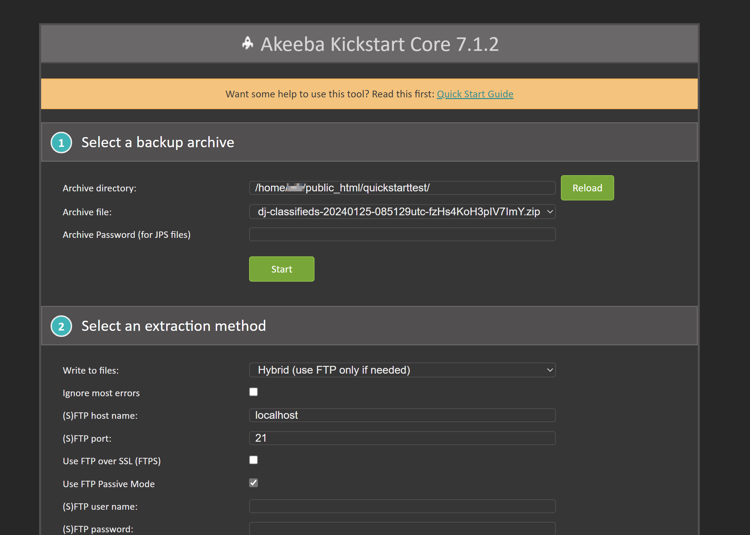This screenshot has height=535, width=750.
Task: Click the Akeeba Kickstart Core 7.1.2 title
Action: coord(380,44)
